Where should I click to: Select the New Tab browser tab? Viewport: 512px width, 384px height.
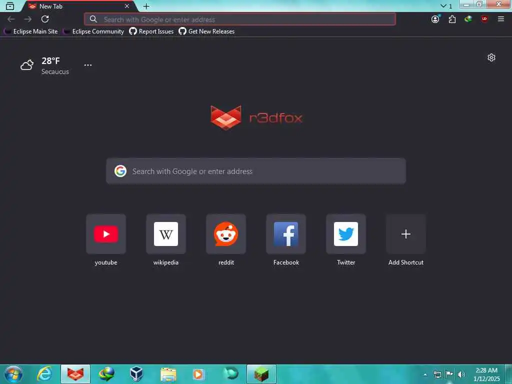coord(78,6)
